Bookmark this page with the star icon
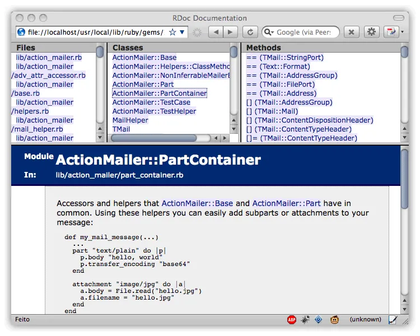Image resolution: width=420 pixels, height=336 pixels. pos(172,32)
